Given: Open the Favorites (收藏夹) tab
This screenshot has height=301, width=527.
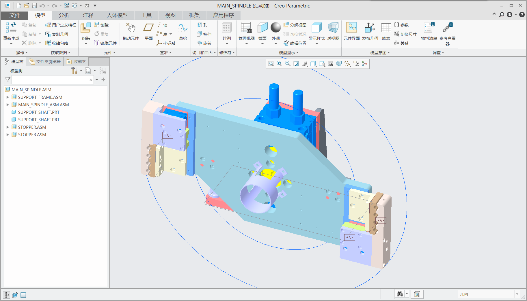Looking at the screenshot, I should (76, 62).
